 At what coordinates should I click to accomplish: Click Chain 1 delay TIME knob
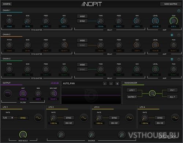[101, 21]
